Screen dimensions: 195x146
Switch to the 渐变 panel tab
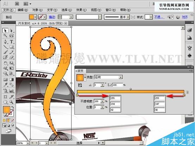[x=80, y=71]
